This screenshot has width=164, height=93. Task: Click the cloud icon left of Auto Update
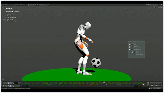(x=150, y=88)
